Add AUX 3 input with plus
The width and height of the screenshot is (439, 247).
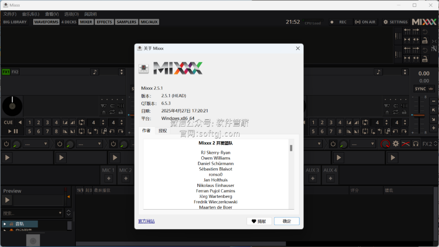click(x=313, y=178)
